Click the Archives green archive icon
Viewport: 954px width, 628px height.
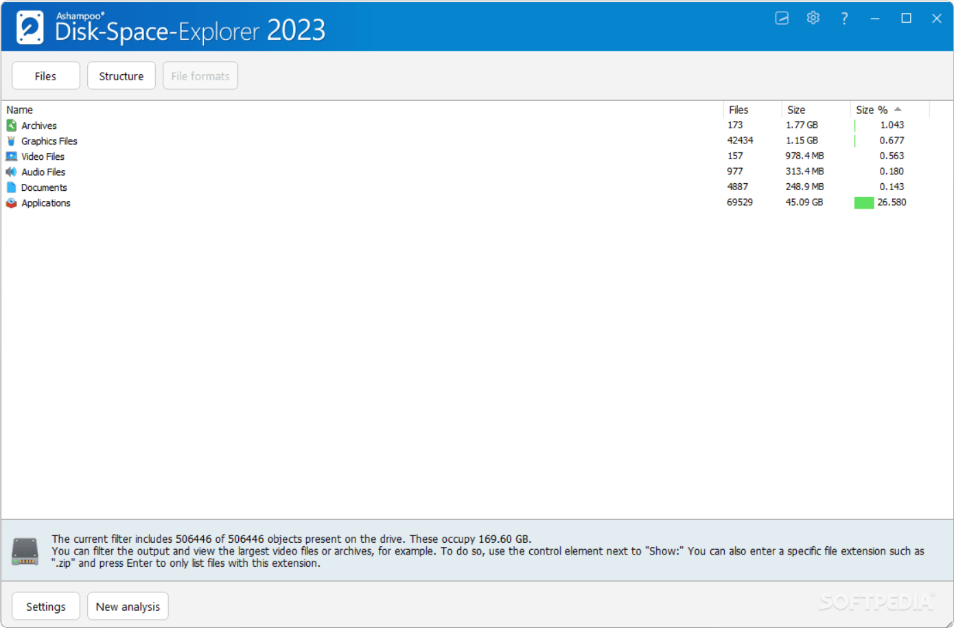pyautogui.click(x=11, y=125)
